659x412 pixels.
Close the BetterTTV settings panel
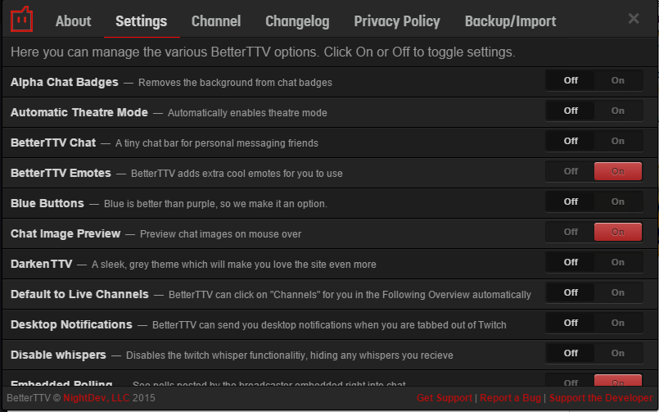click(634, 19)
